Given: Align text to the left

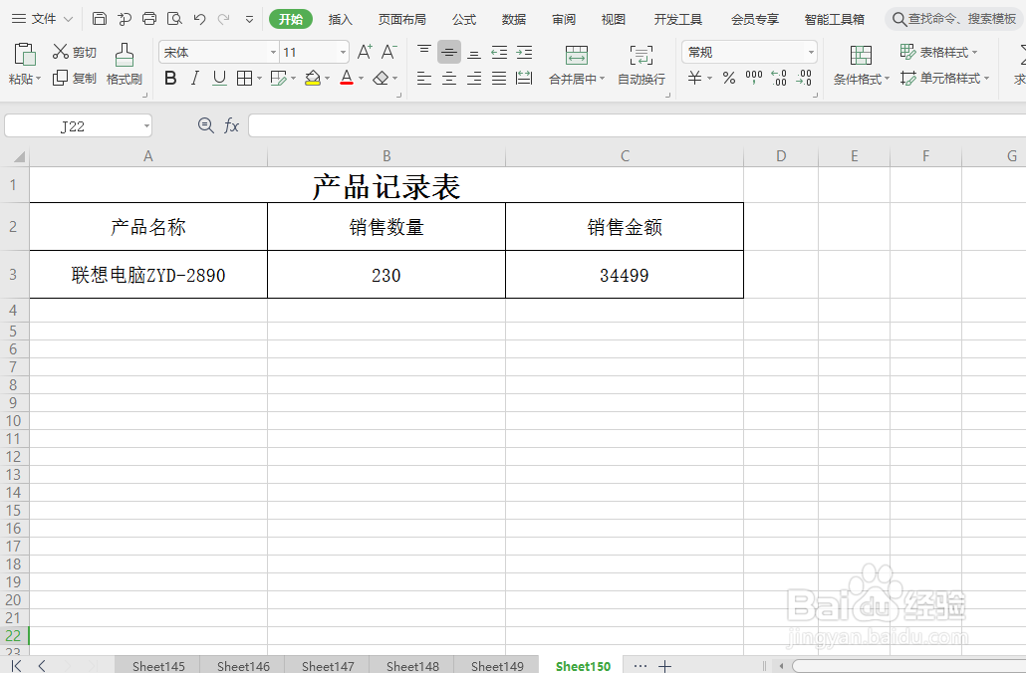Looking at the screenshot, I should click(x=424, y=79).
